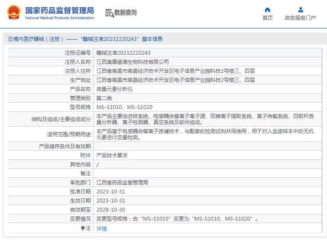Click approval department 江西省药品监督管理局
The height and width of the screenshot is (240, 327).
point(122,183)
